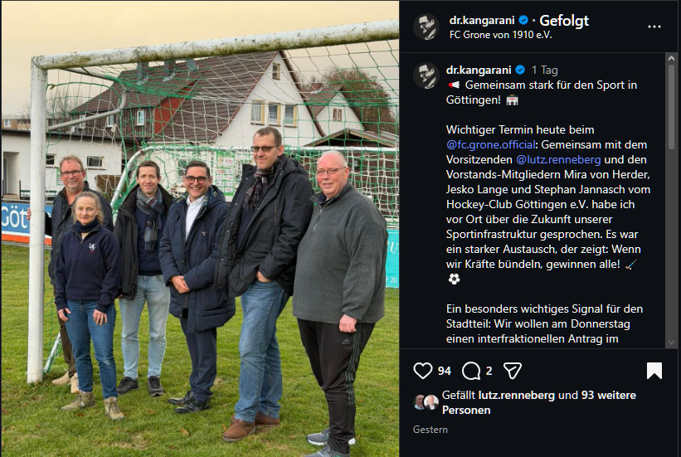Click the verified badge in the header
The image size is (681, 457).
click(x=523, y=20)
